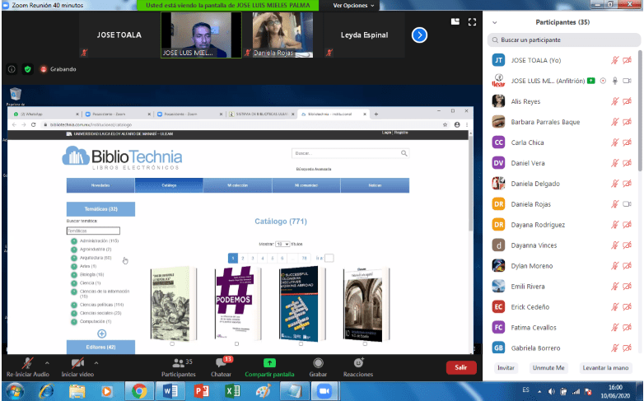Click the plus icon below Computación

click(102, 333)
